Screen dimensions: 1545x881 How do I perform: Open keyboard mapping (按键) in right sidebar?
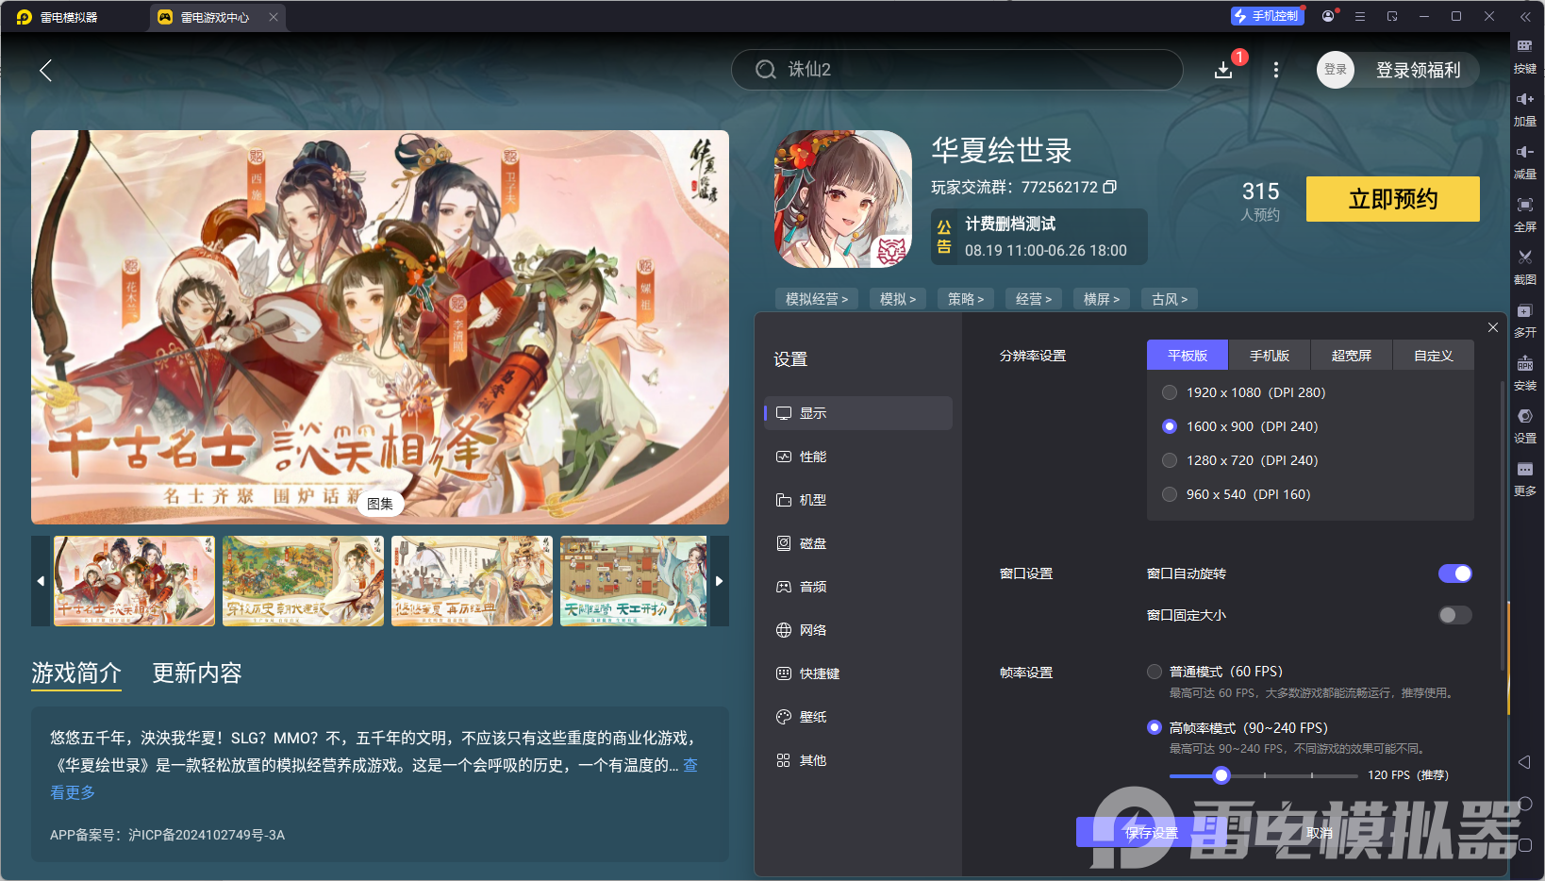[1525, 56]
